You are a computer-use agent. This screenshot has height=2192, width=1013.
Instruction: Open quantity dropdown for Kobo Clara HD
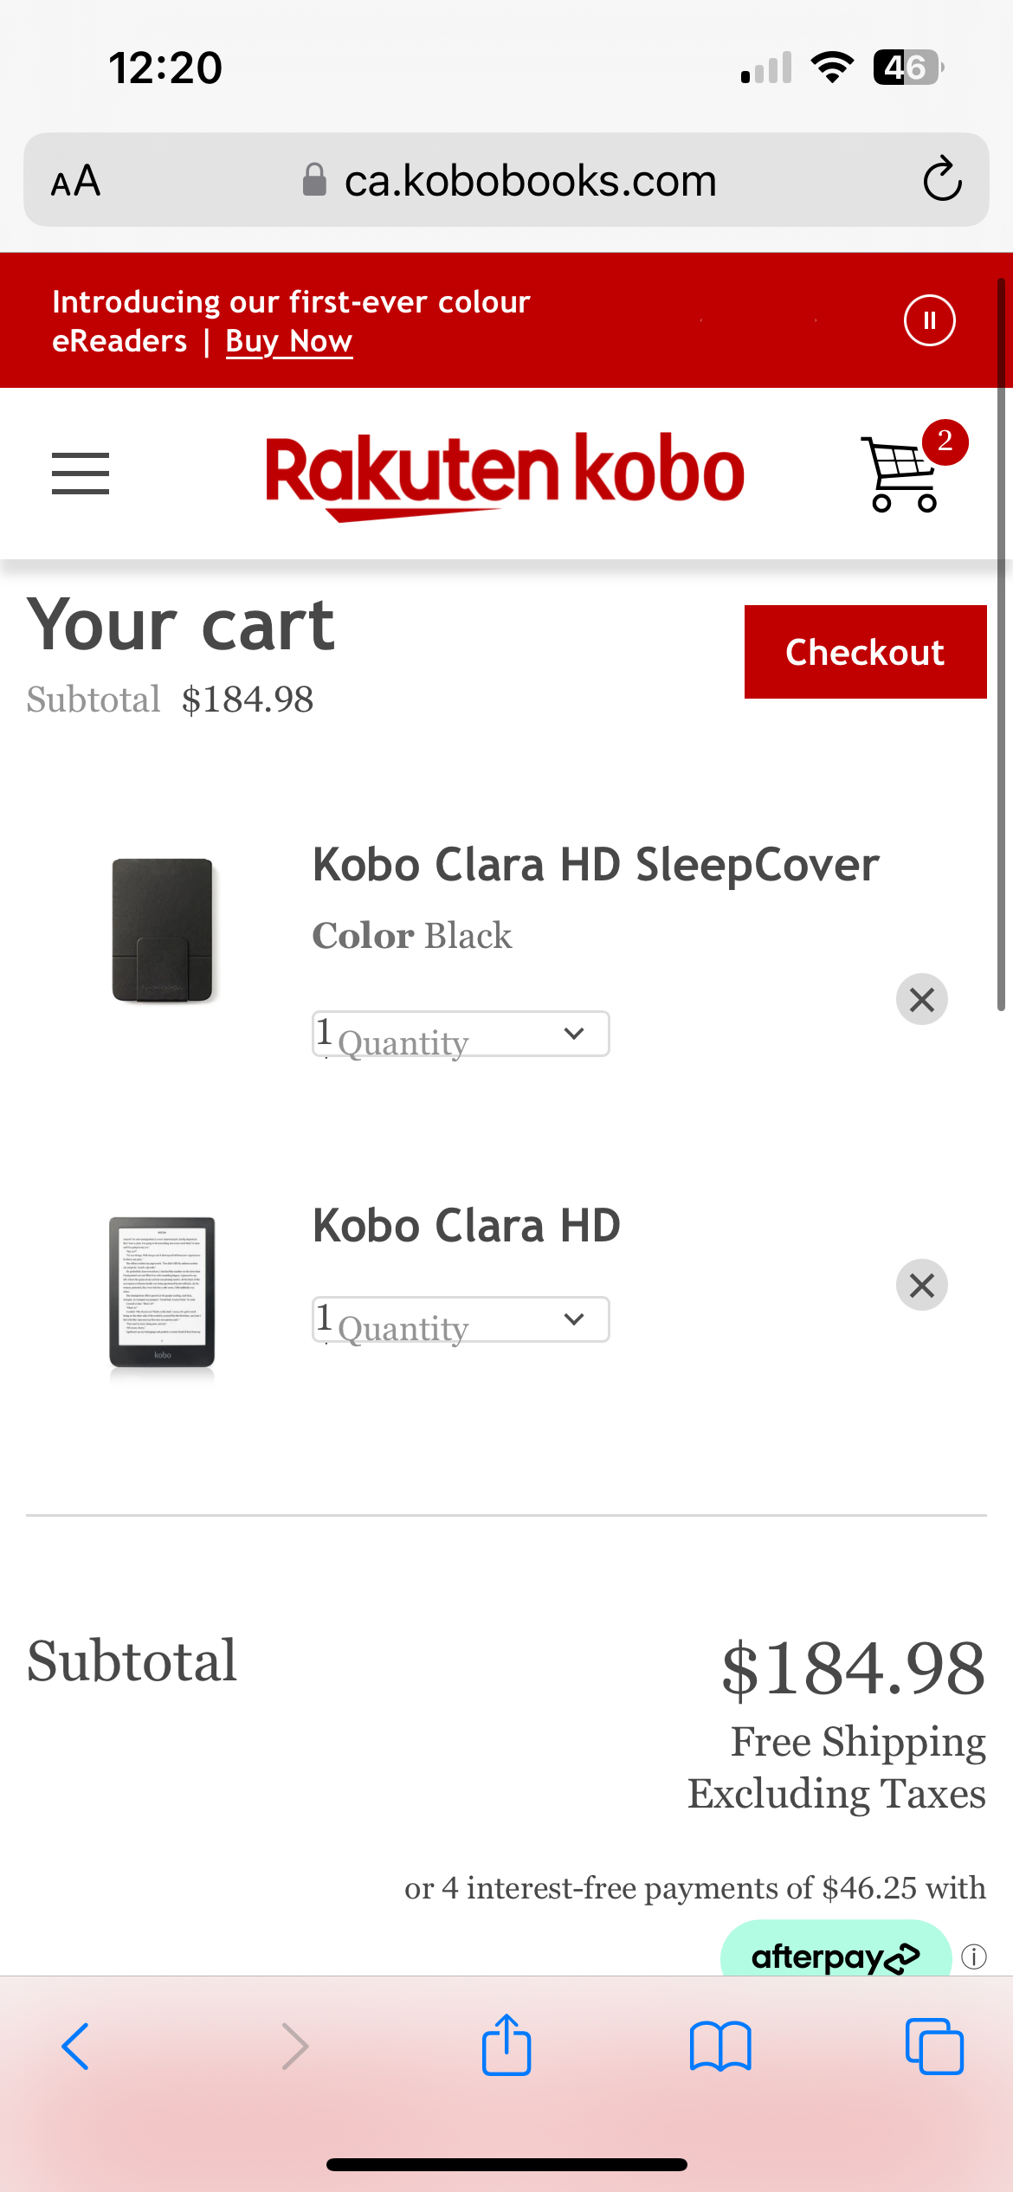[461, 1319]
